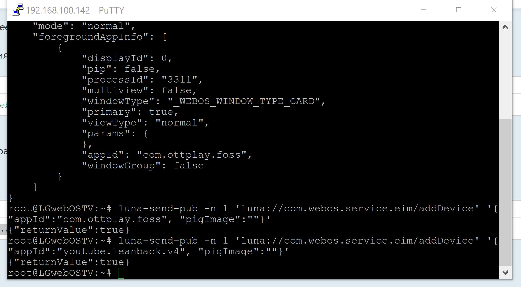The height and width of the screenshot is (287, 521).
Task: Close the PuTTY session window
Action: (x=494, y=10)
